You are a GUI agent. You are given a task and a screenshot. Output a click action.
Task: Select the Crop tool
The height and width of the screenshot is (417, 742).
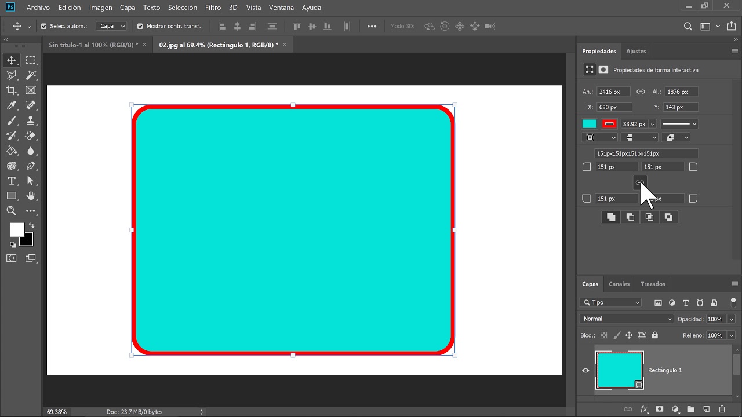12,90
